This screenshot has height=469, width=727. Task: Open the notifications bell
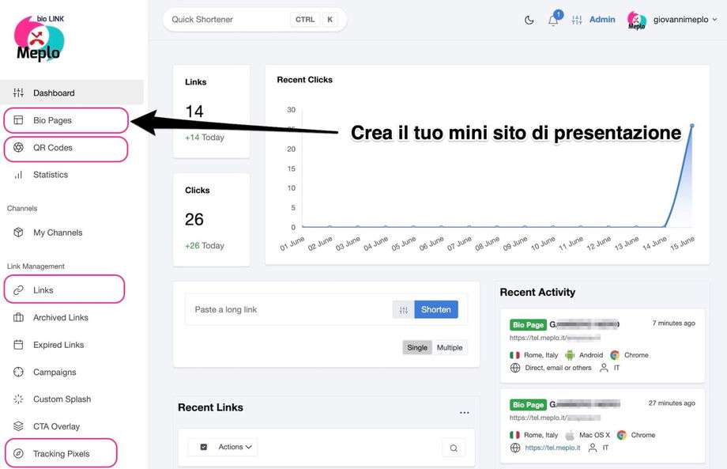click(x=553, y=21)
